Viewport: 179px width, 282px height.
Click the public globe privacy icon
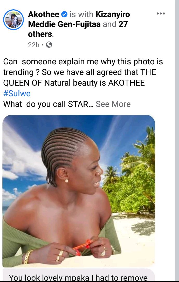[49, 45]
